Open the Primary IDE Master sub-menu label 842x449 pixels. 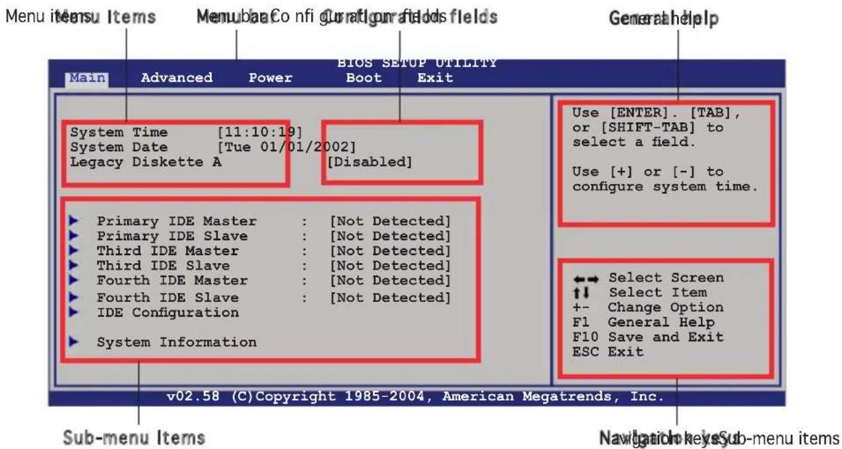point(177,221)
